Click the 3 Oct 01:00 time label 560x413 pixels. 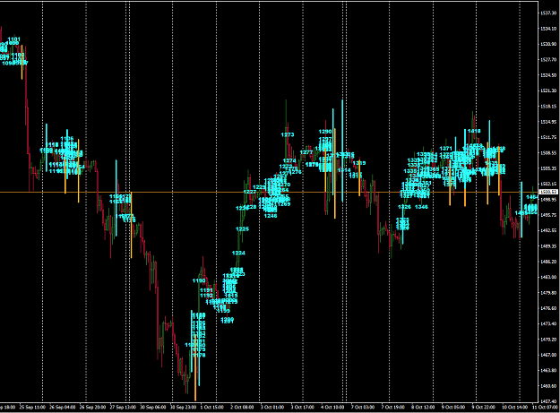click(272, 407)
